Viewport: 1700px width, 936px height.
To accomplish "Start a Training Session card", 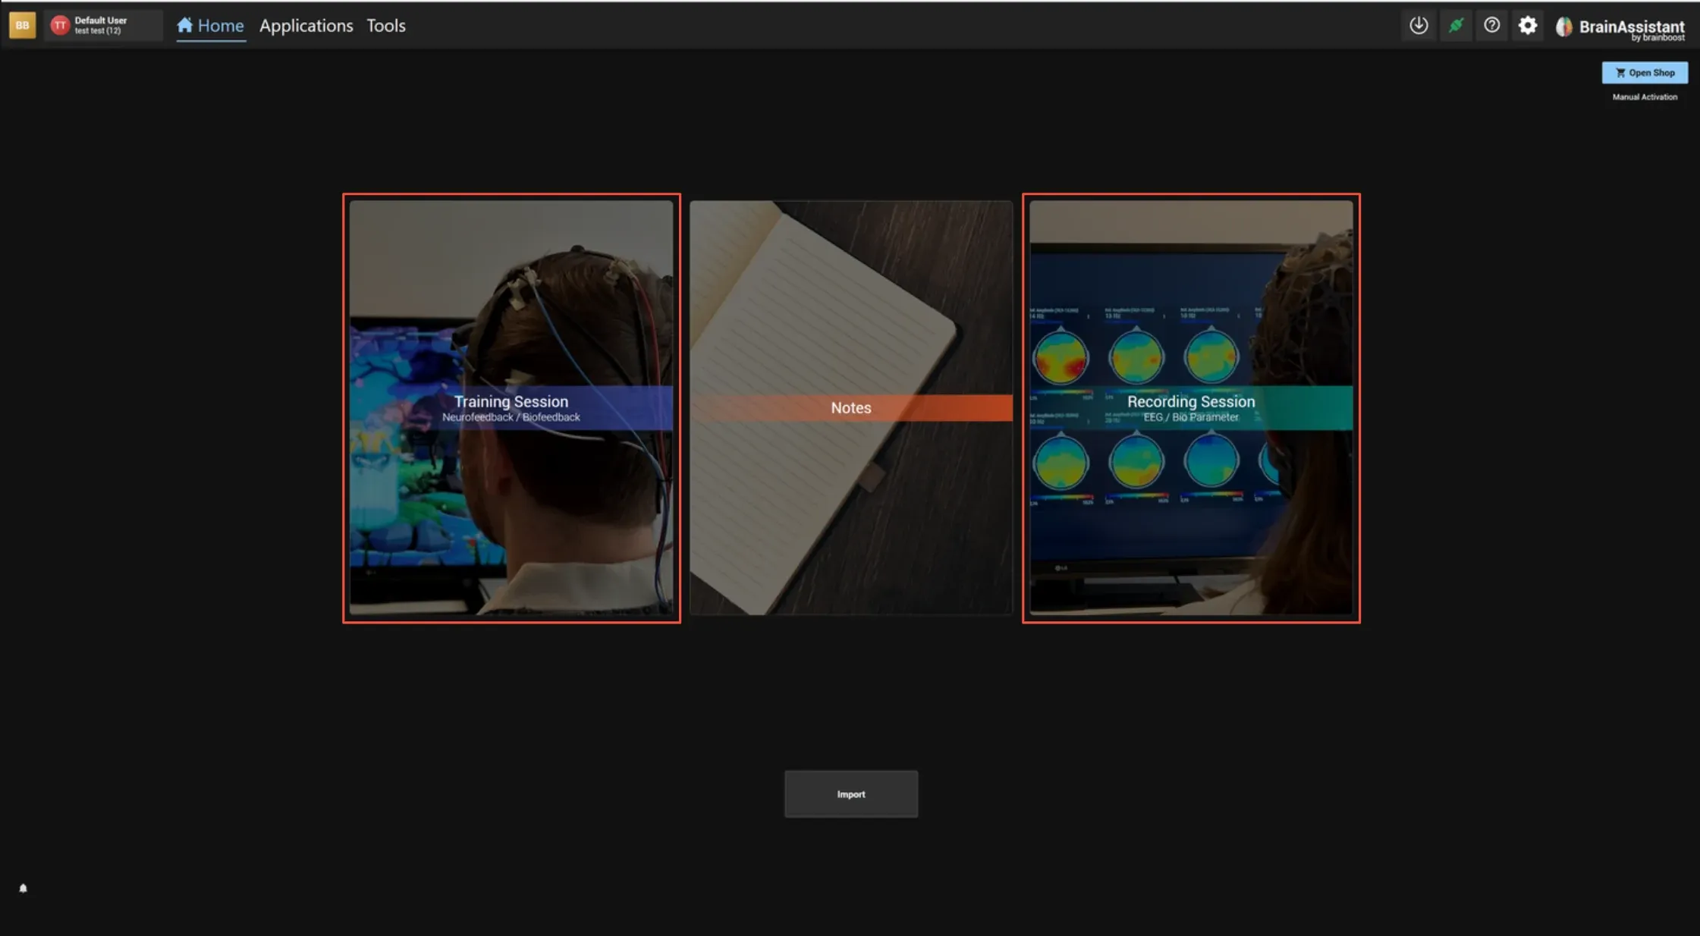I will click(511, 408).
